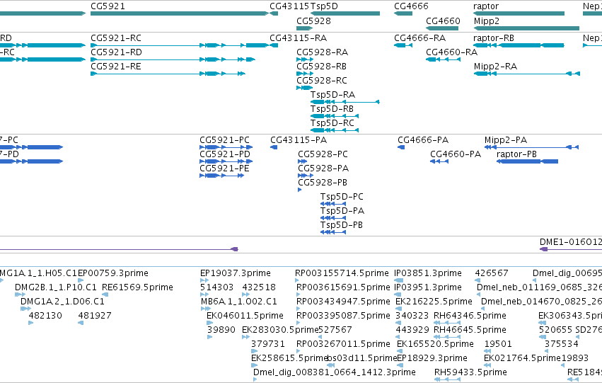Click protein Mipp2-PA
Screen dimensions: 602x383
(531, 147)
